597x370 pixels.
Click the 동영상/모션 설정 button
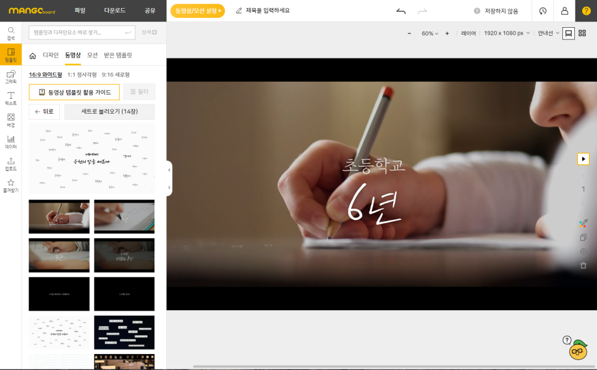tap(198, 11)
